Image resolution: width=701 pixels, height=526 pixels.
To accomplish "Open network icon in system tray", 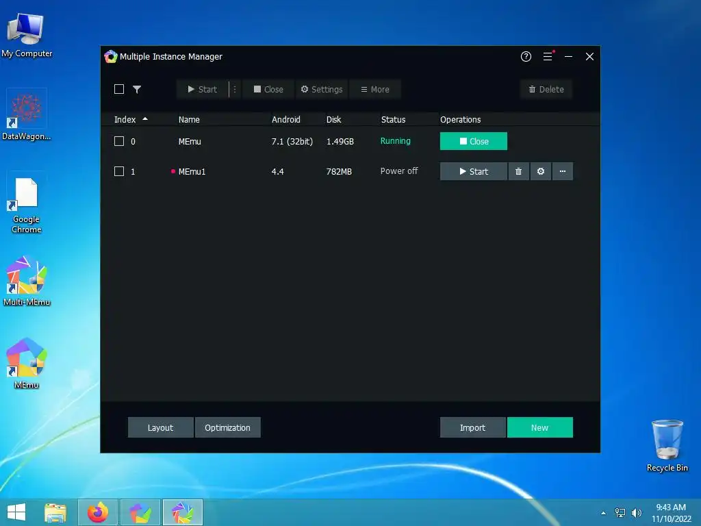I will pos(620,513).
